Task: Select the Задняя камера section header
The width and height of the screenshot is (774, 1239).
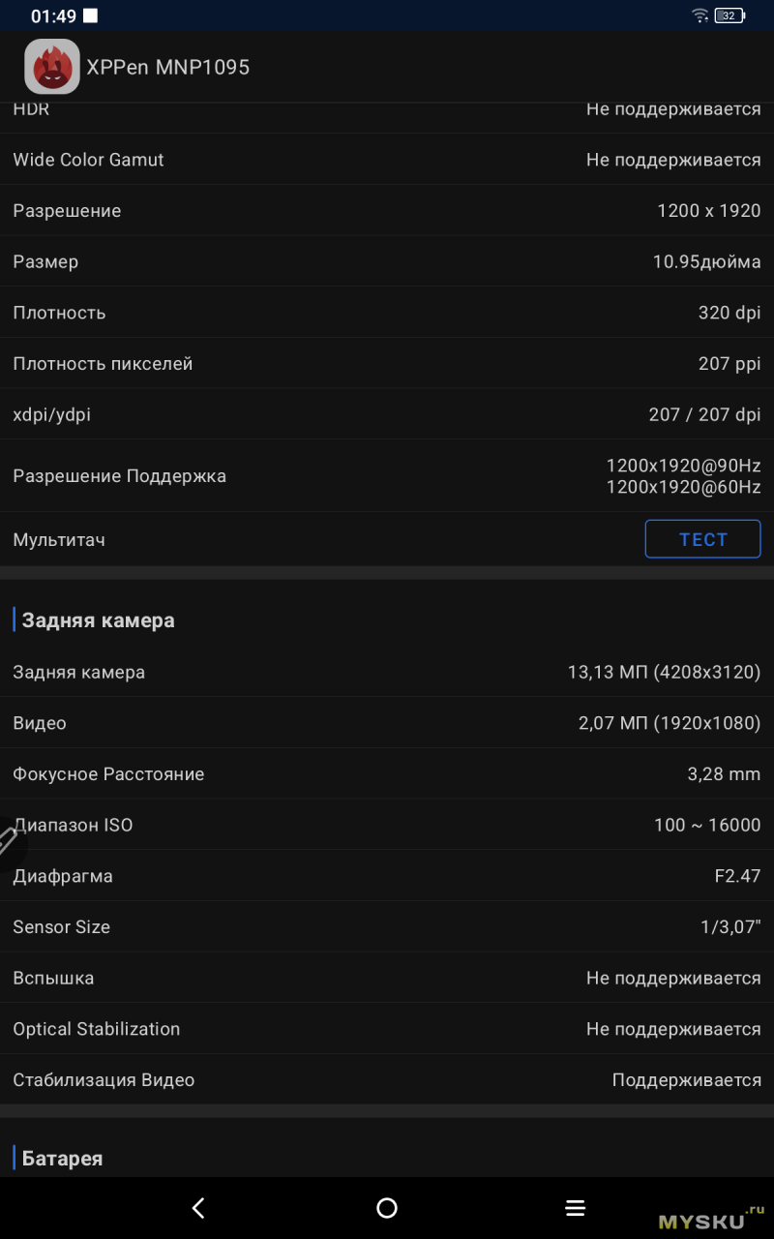Action: point(98,620)
